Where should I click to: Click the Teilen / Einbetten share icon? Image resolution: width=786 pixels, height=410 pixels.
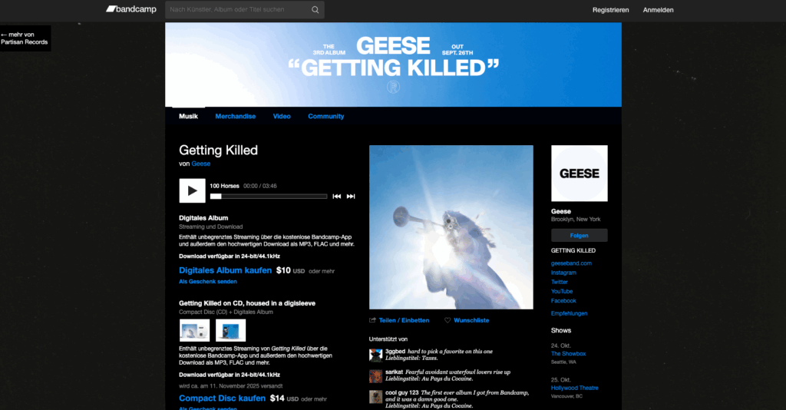pos(373,320)
